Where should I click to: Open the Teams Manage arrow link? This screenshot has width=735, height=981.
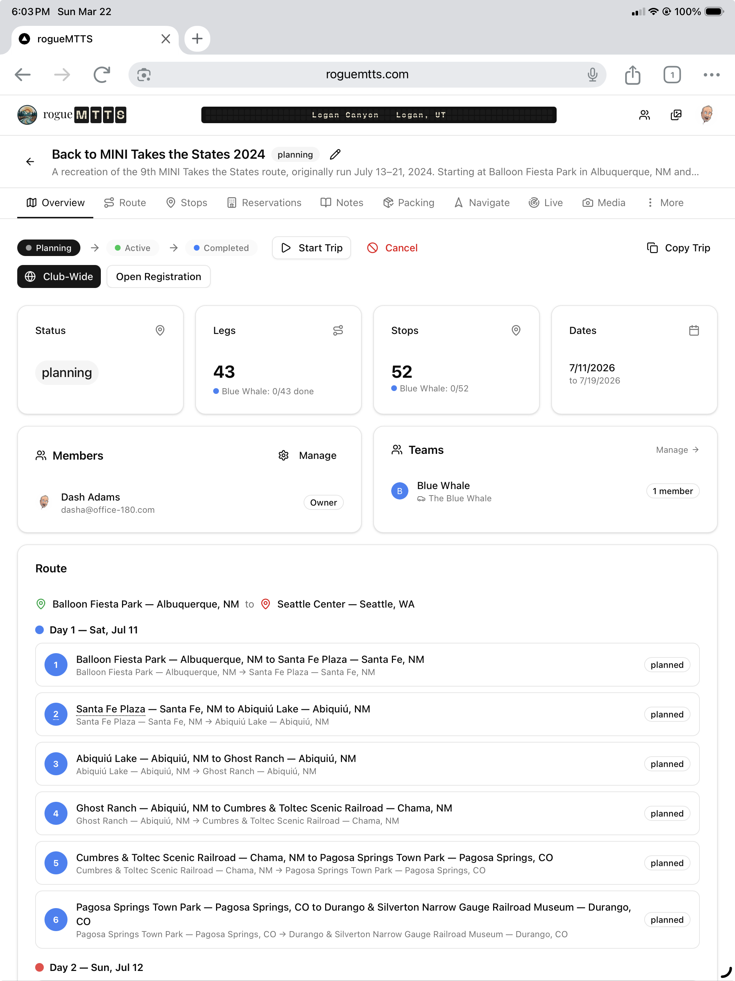point(677,450)
